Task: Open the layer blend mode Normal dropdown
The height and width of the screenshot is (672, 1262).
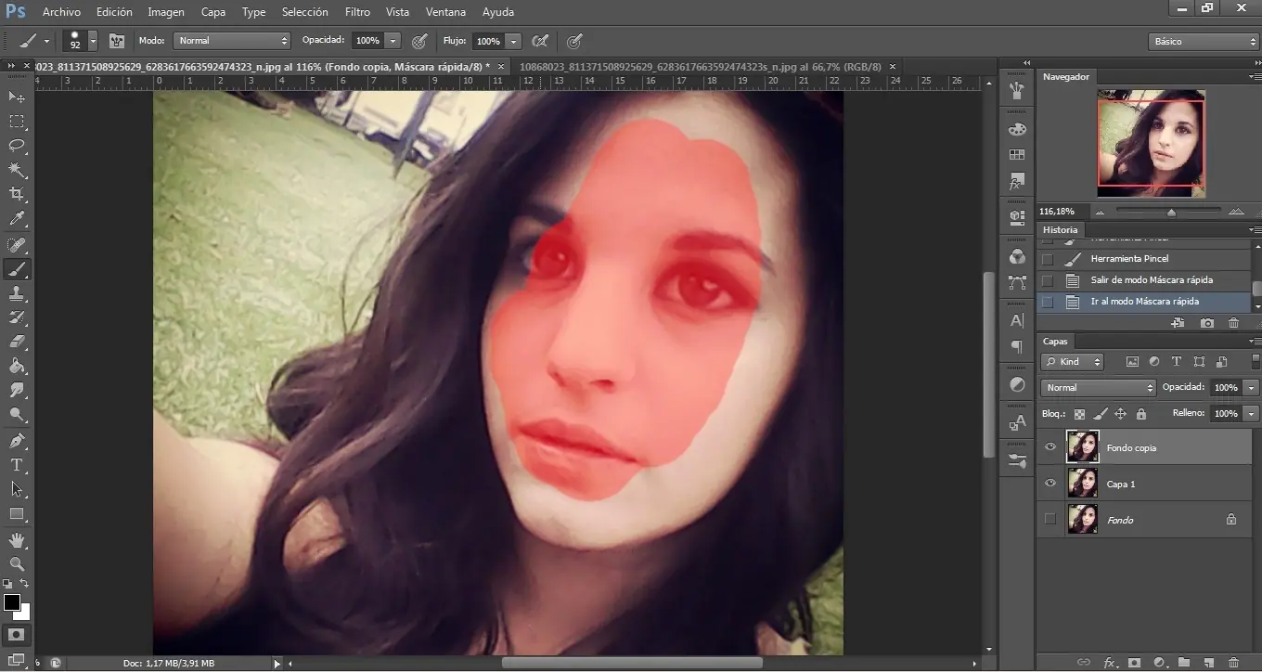Action: [1098, 388]
